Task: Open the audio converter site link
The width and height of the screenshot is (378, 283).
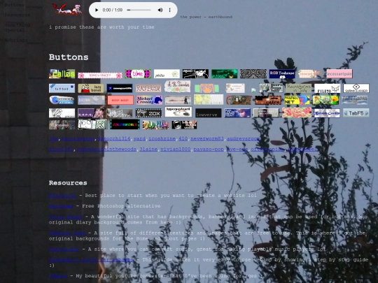Action: click(64, 249)
